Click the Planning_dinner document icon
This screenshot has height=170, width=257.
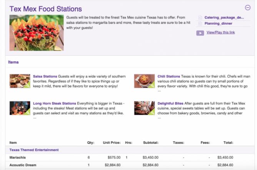click(200, 24)
